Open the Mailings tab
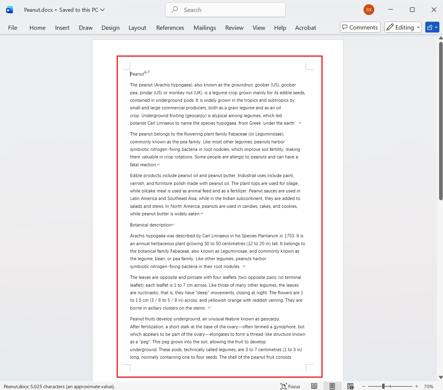443x390 pixels. click(204, 27)
